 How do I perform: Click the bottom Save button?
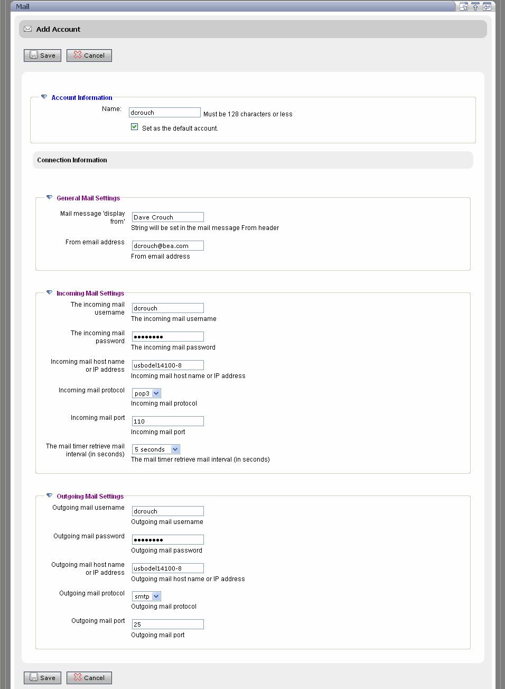[42, 677]
